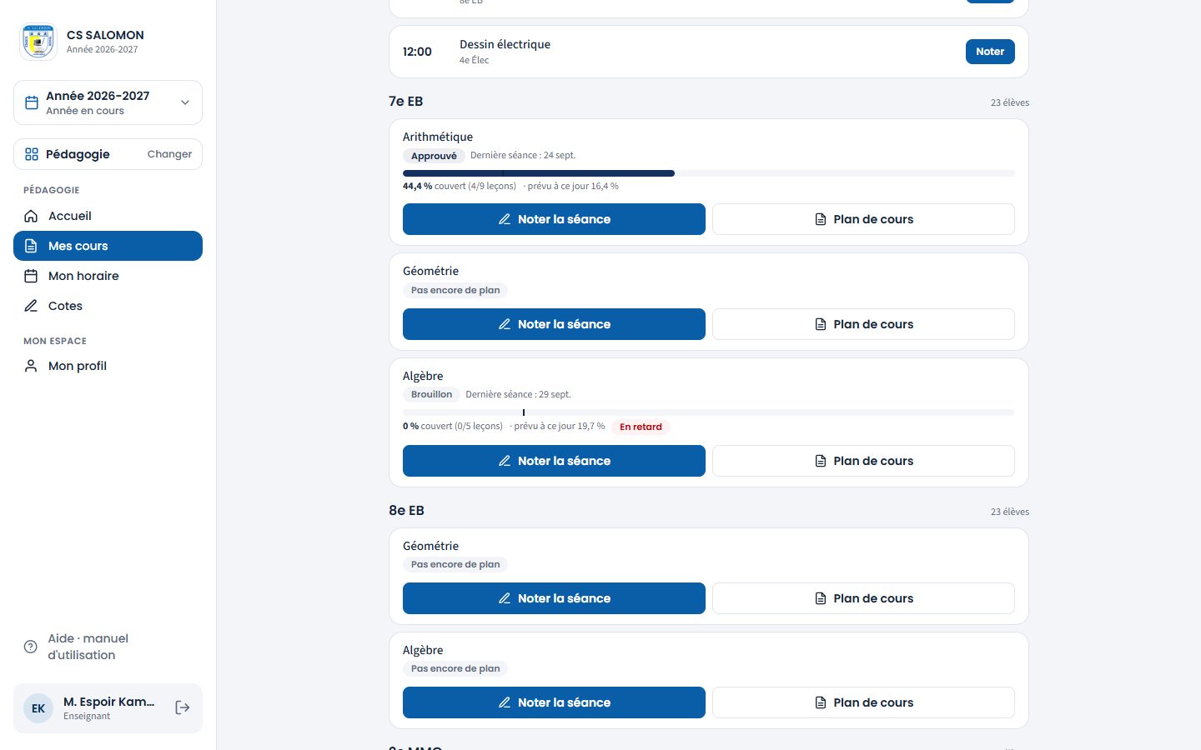Screen dimensions: 1201x750
Task: Click the calendar icon beside Année 2026-2027
Action: [x=32, y=102]
